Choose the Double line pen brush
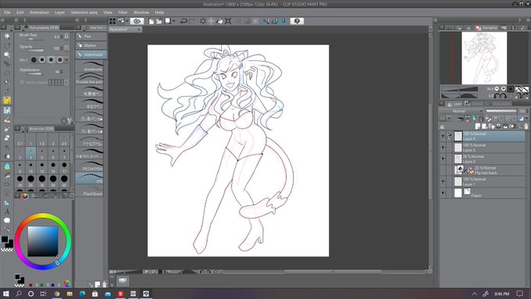Viewport: 531px width, 299px height. 89,79
